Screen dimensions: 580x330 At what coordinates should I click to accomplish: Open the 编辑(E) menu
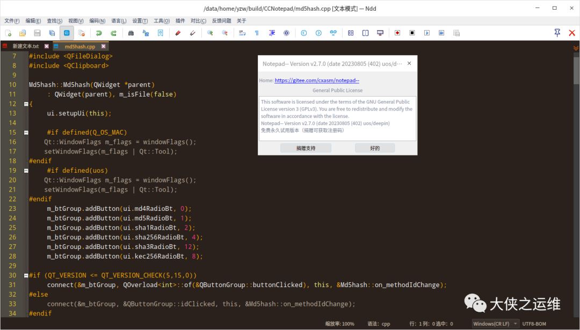point(33,21)
